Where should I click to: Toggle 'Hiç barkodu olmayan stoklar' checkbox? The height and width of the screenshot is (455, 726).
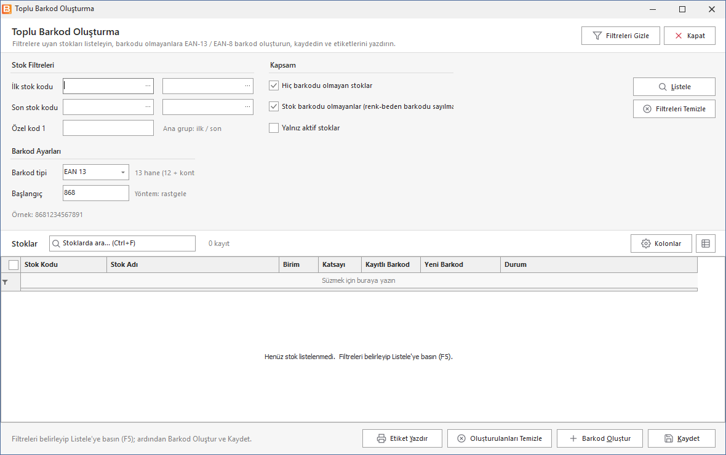[x=274, y=85]
